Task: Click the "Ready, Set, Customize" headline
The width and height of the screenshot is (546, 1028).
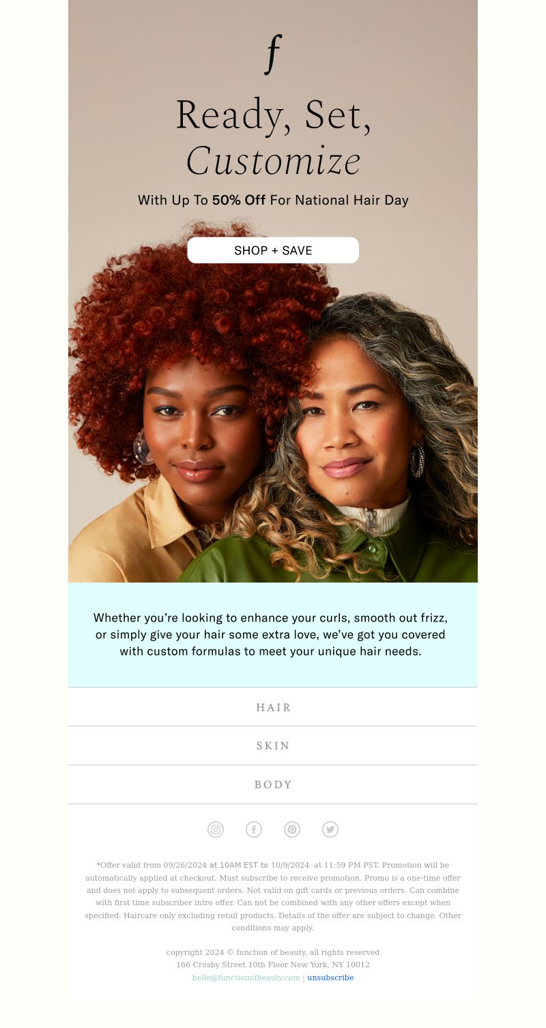Action: 273,137
